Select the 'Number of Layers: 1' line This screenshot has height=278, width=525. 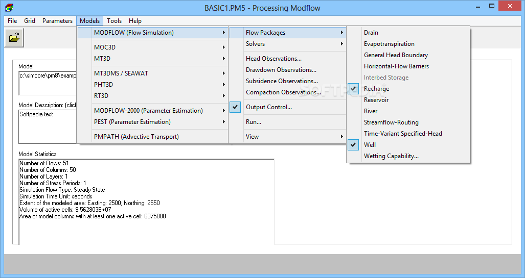[x=43, y=177]
